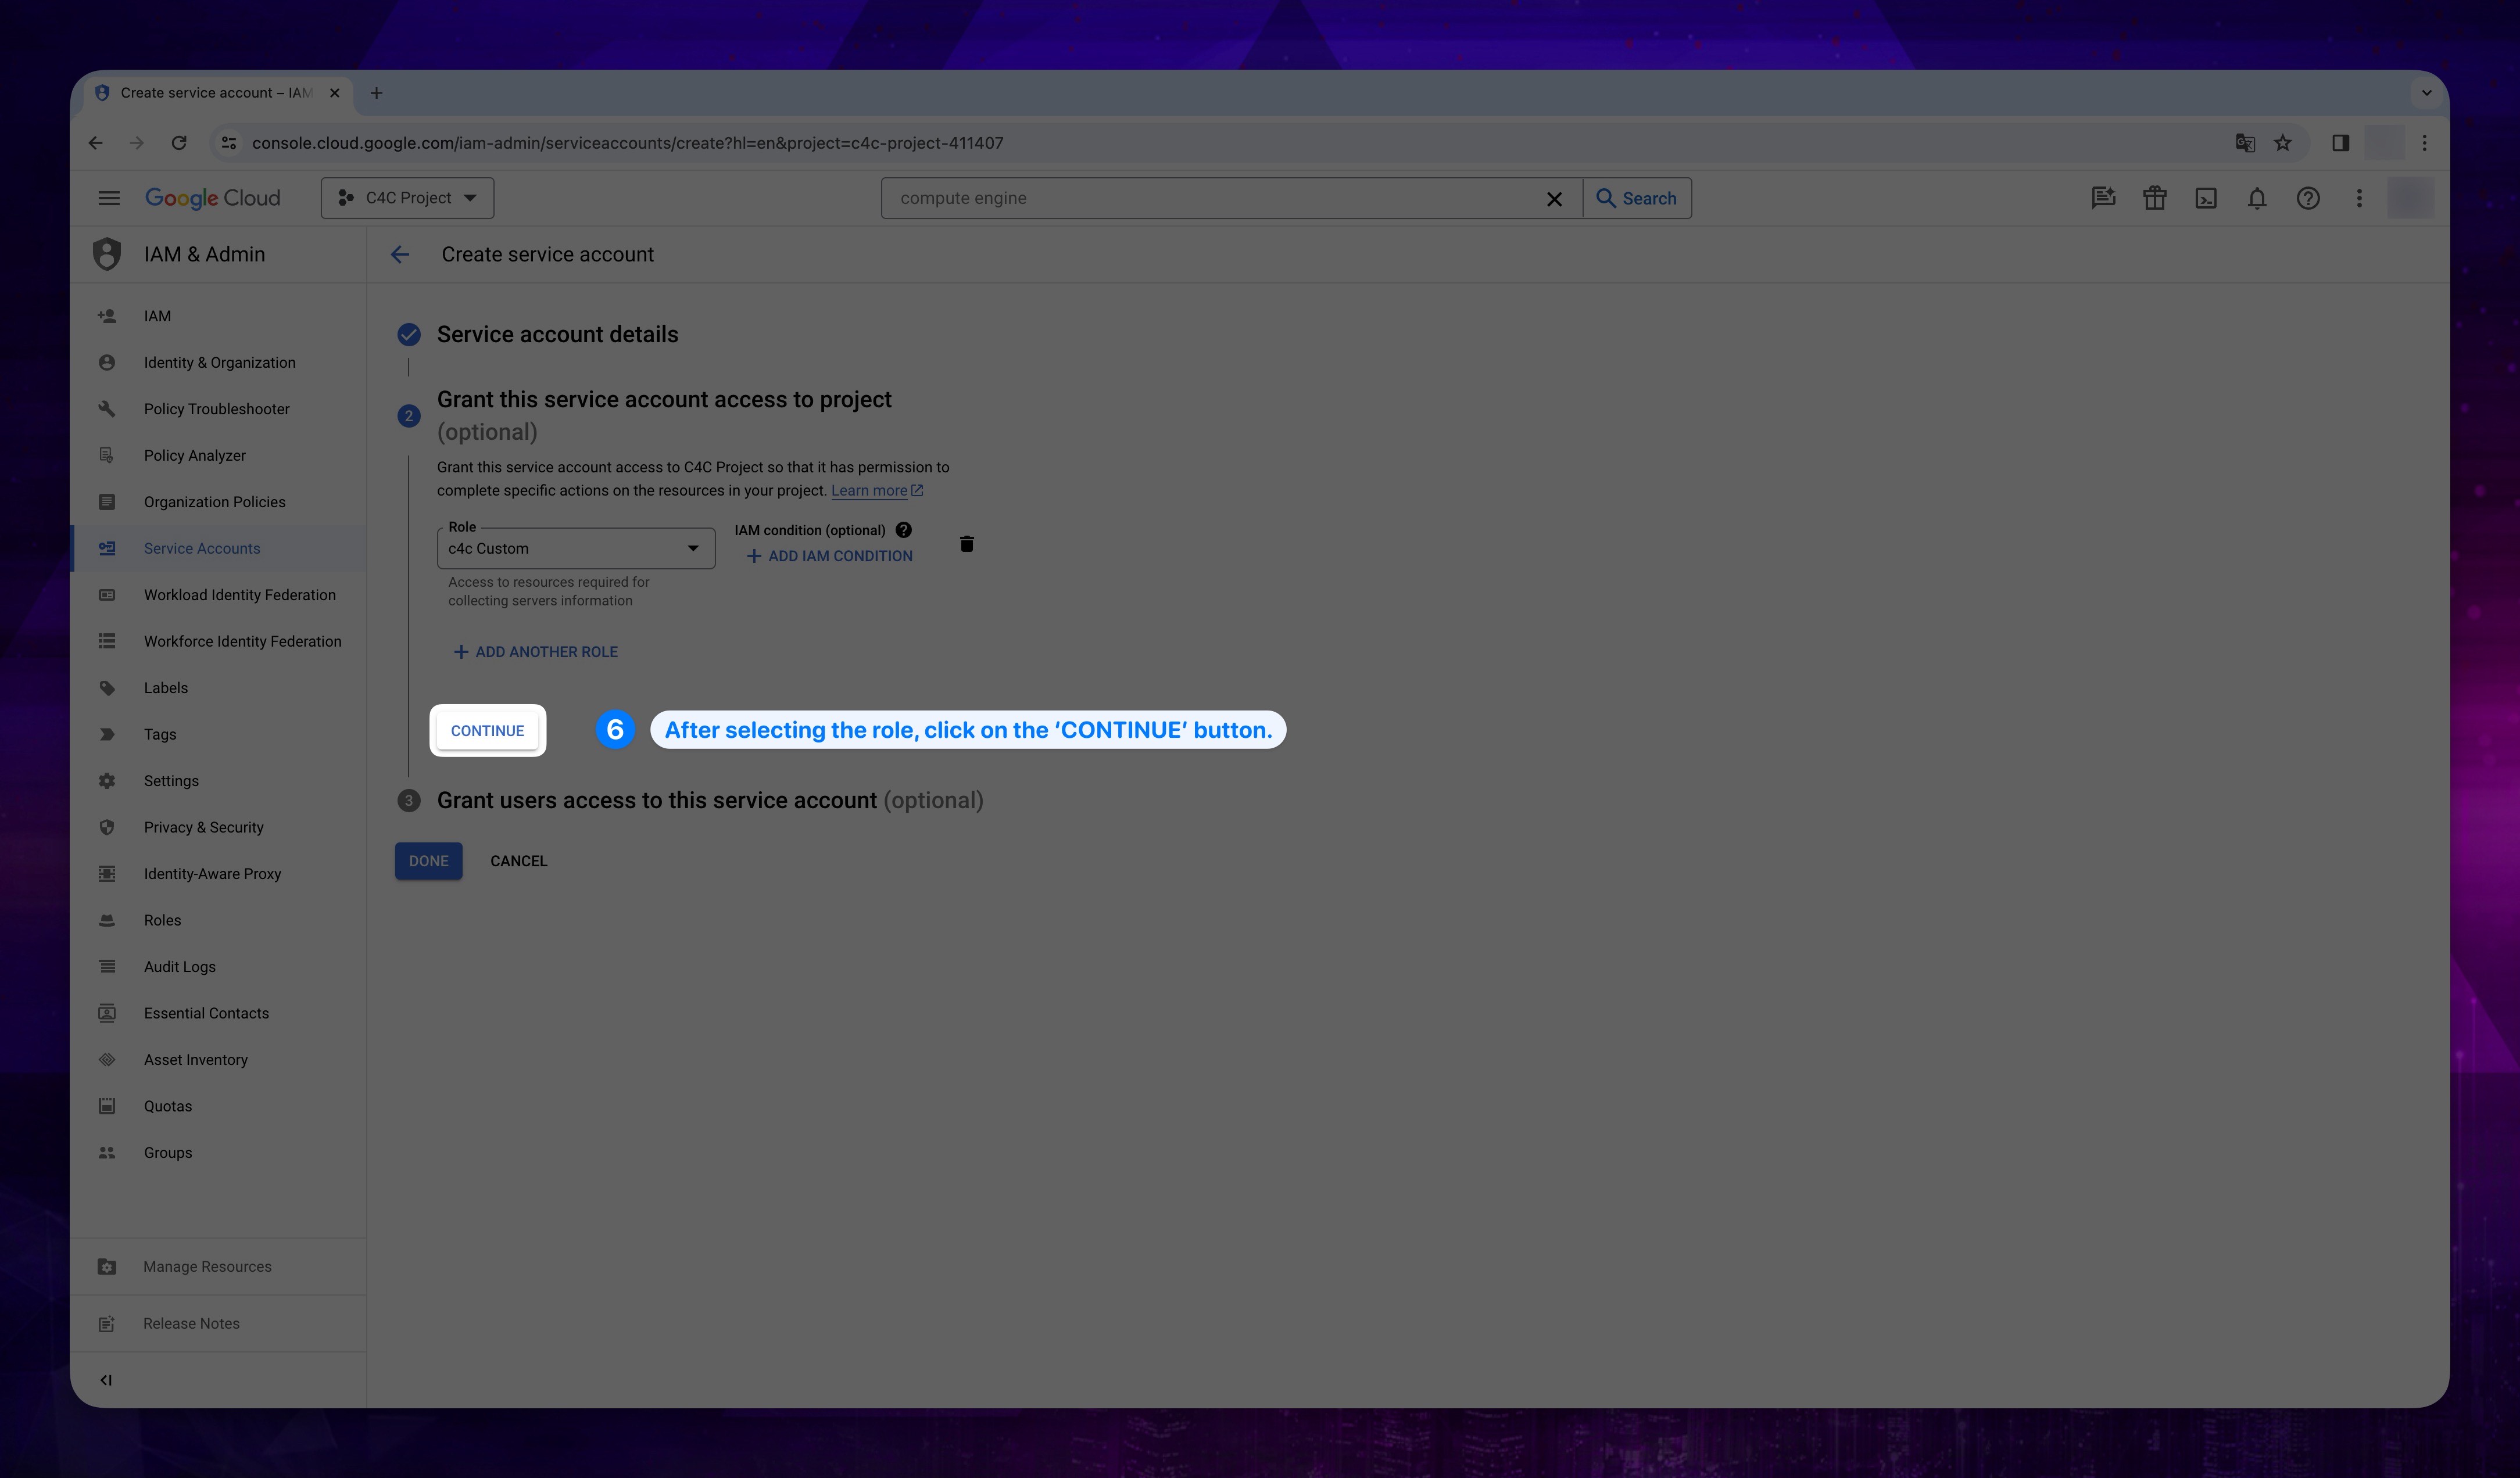Open Organization Policies menu item

click(214, 501)
